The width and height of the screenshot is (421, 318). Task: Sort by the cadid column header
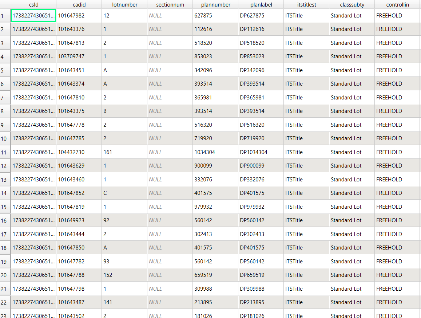[79, 5]
